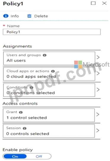The height and width of the screenshot is (161, 110).
Task: Expand the Session chevron arrow
Action: [98, 130]
